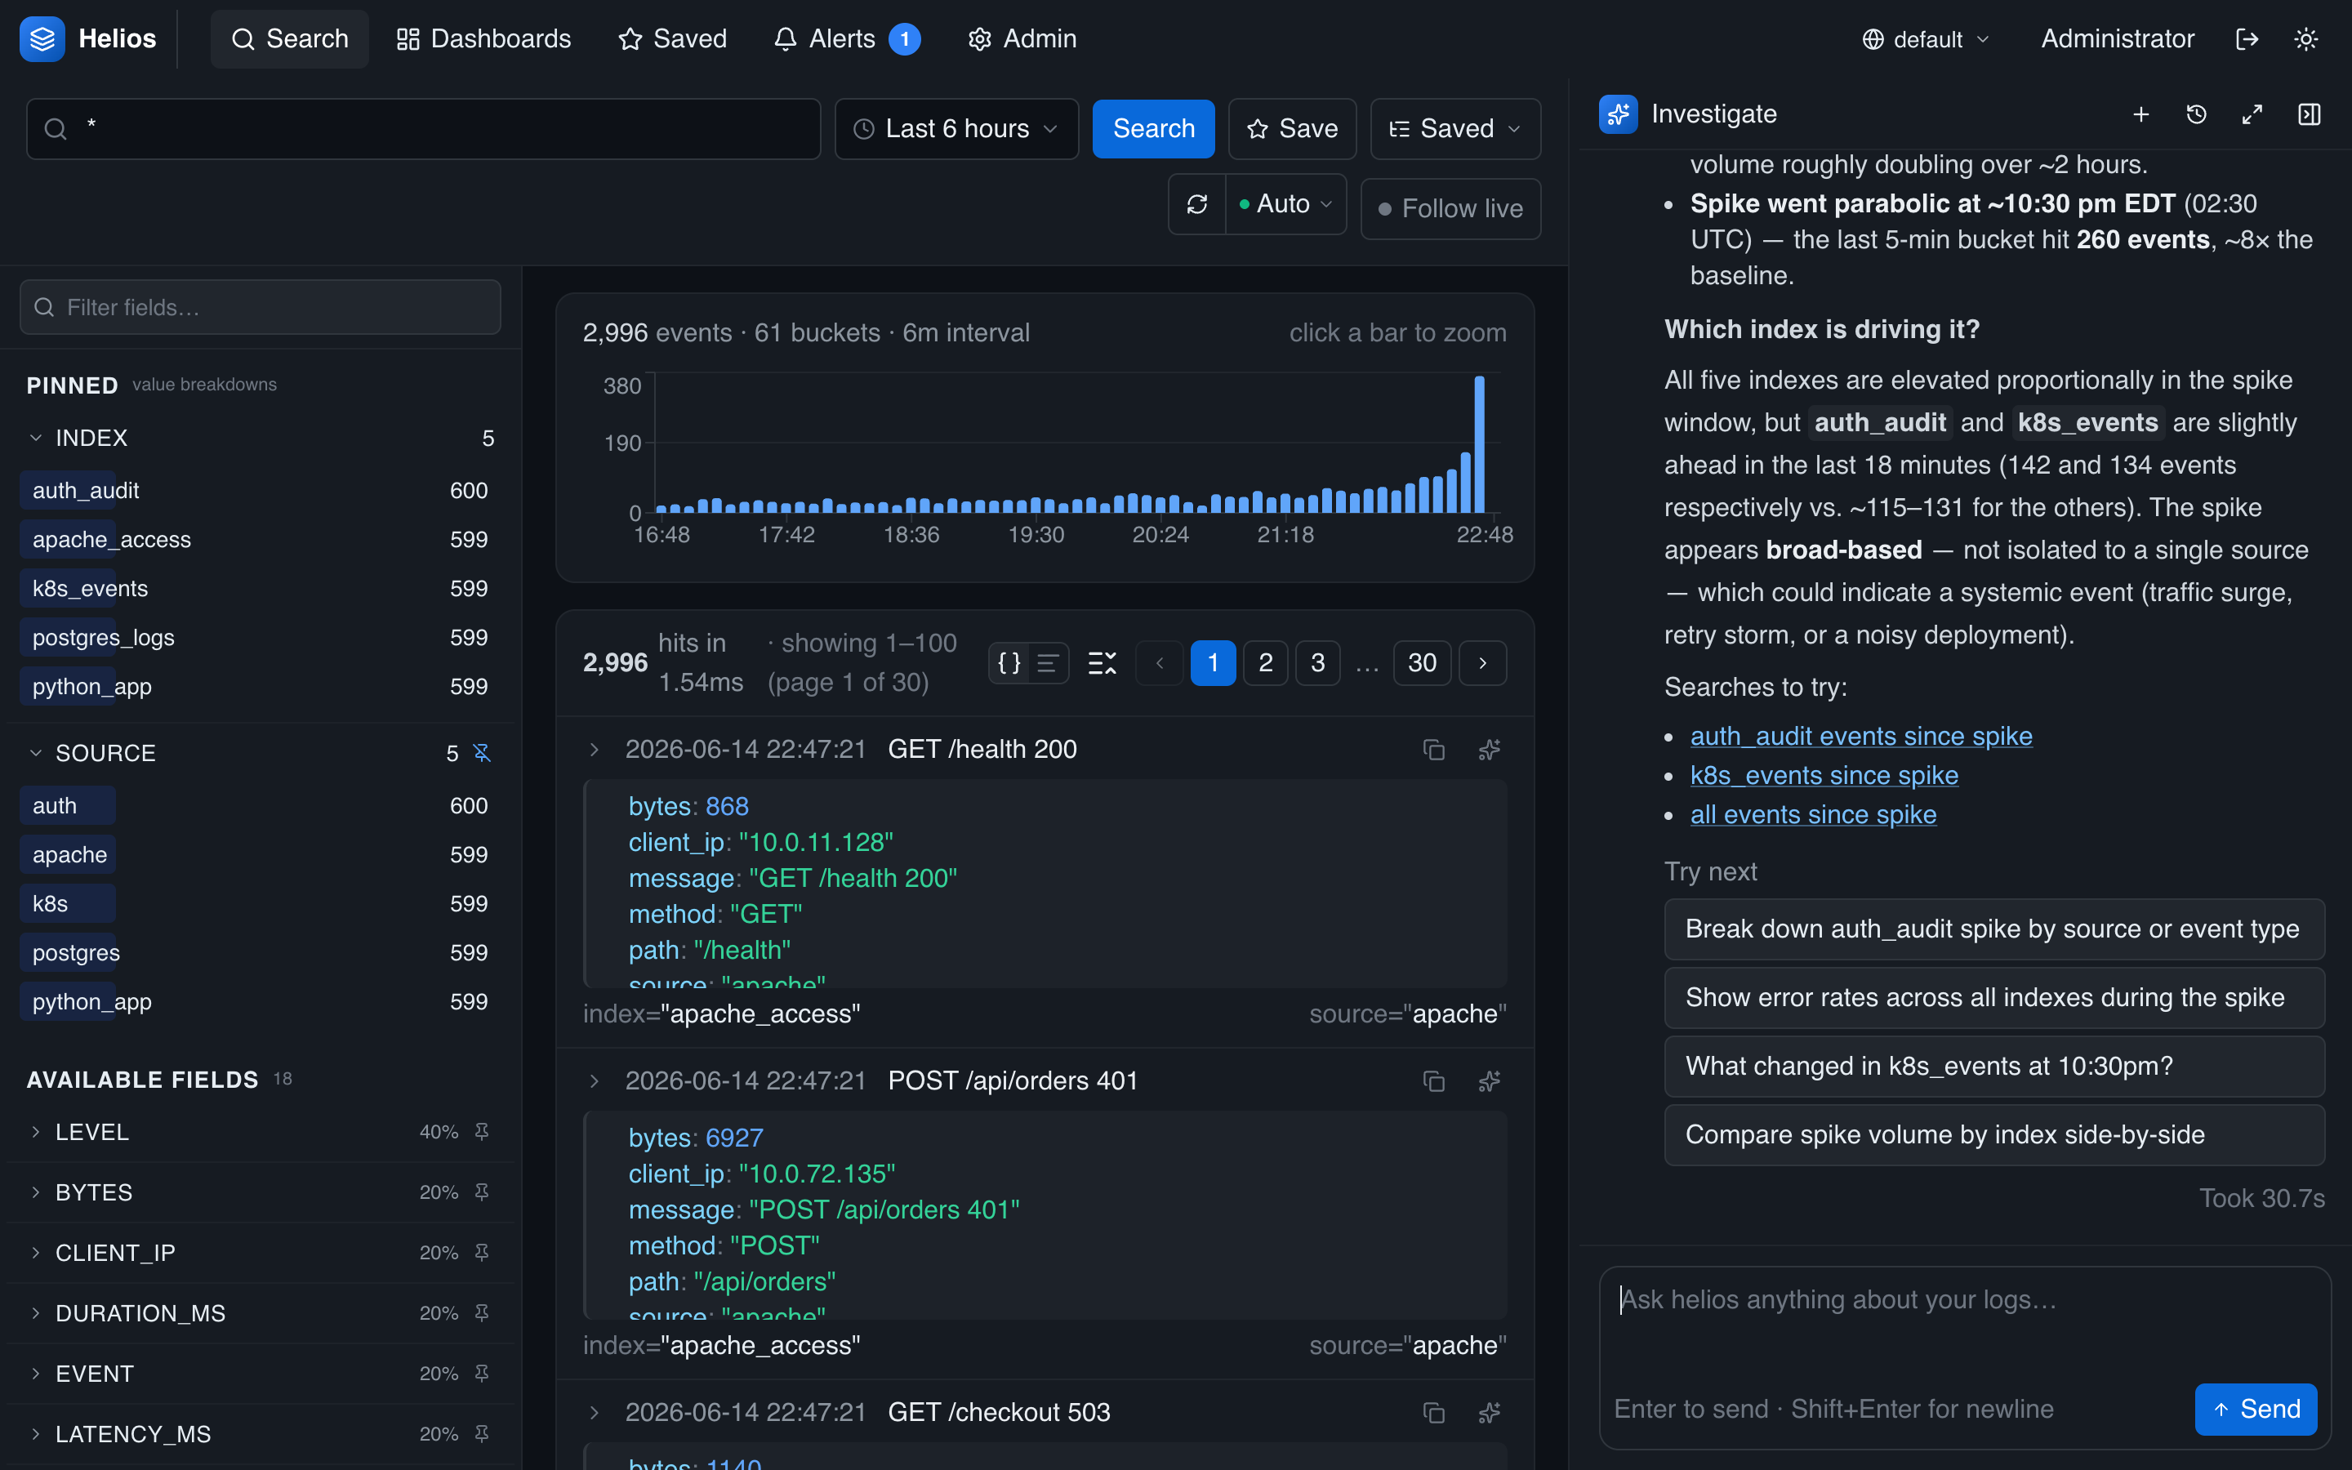The image size is (2352, 1470).
Task: Open the Admin nav tab
Action: tap(1022, 39)
